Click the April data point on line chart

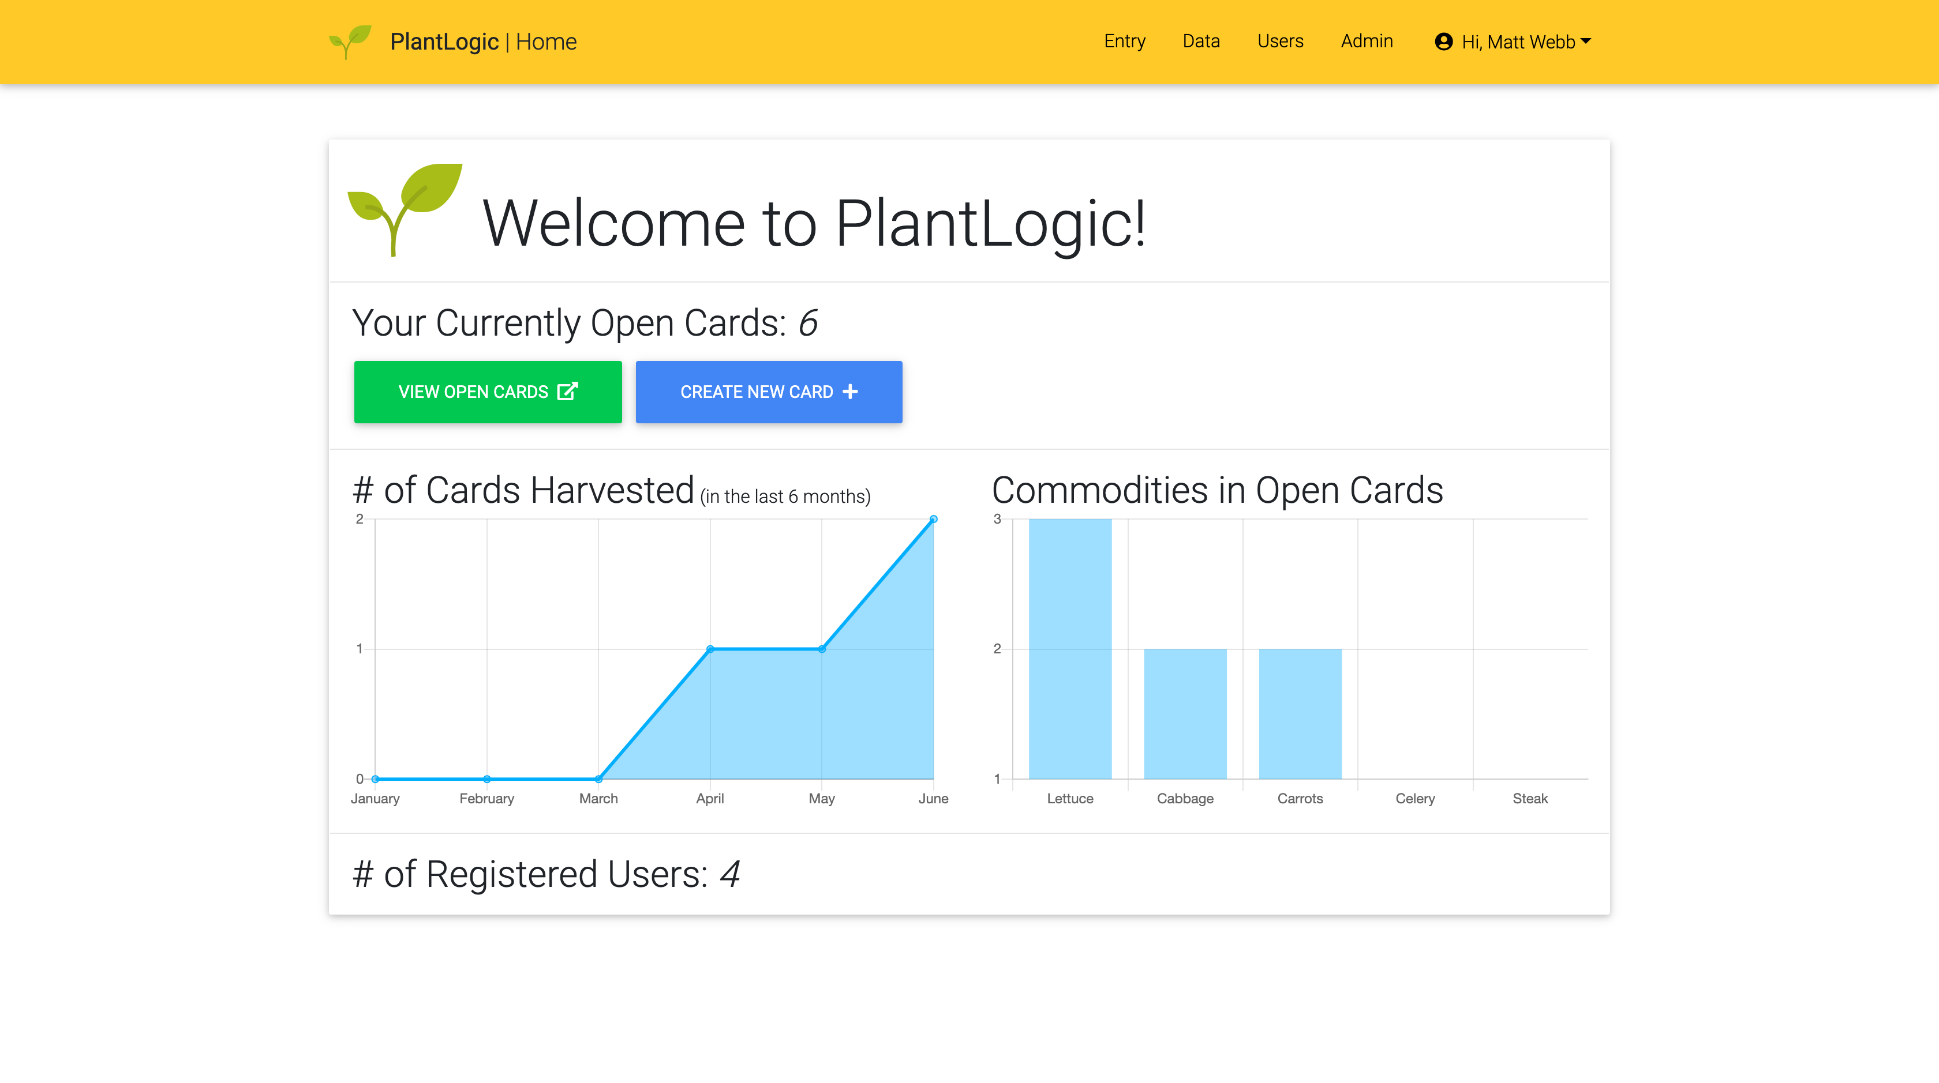(x=710, y=648)
